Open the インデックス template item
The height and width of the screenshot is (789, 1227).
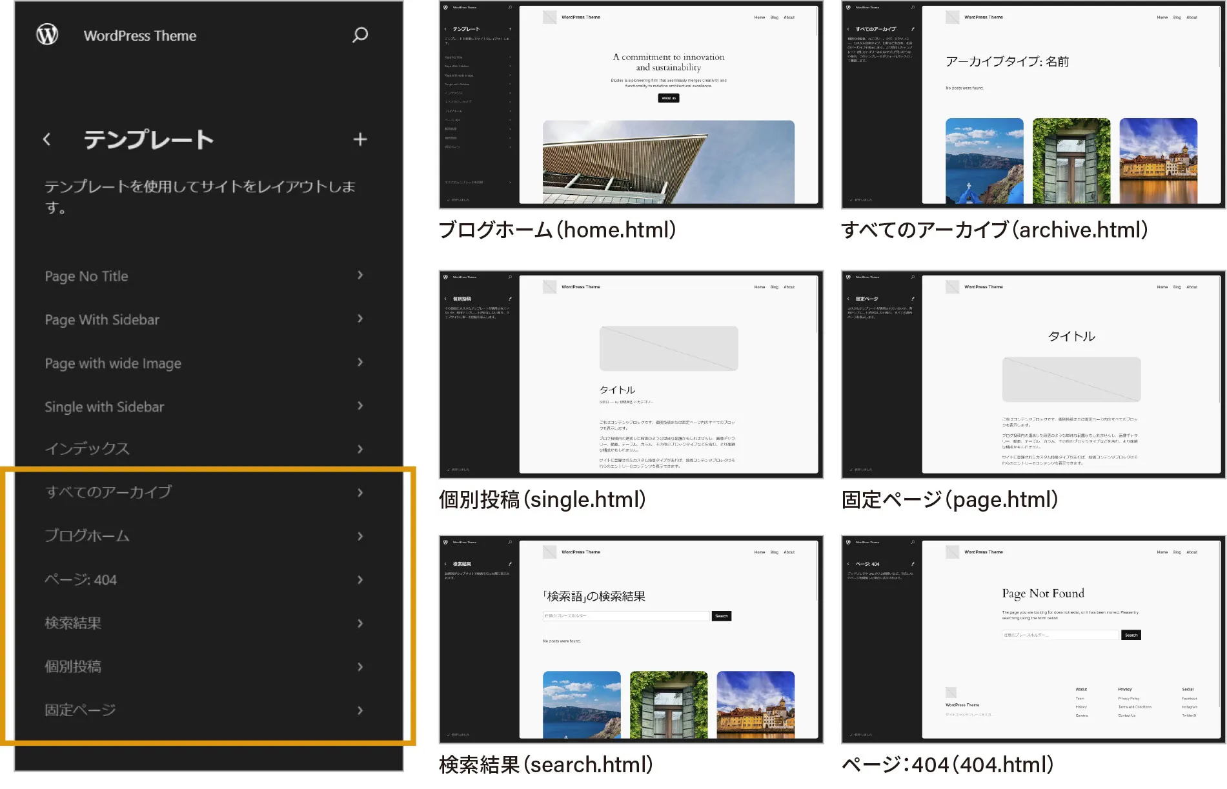(x=87, y=449)
